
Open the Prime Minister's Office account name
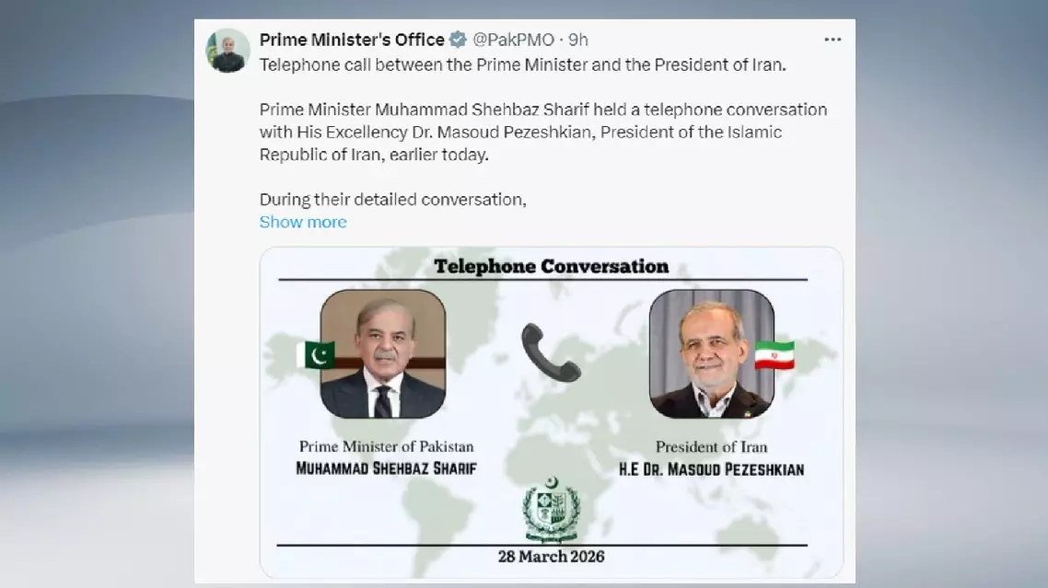tap(353, 40)
